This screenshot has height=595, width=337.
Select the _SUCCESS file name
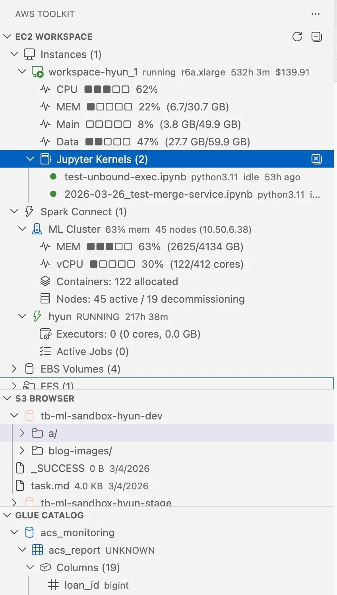point(58,468)
